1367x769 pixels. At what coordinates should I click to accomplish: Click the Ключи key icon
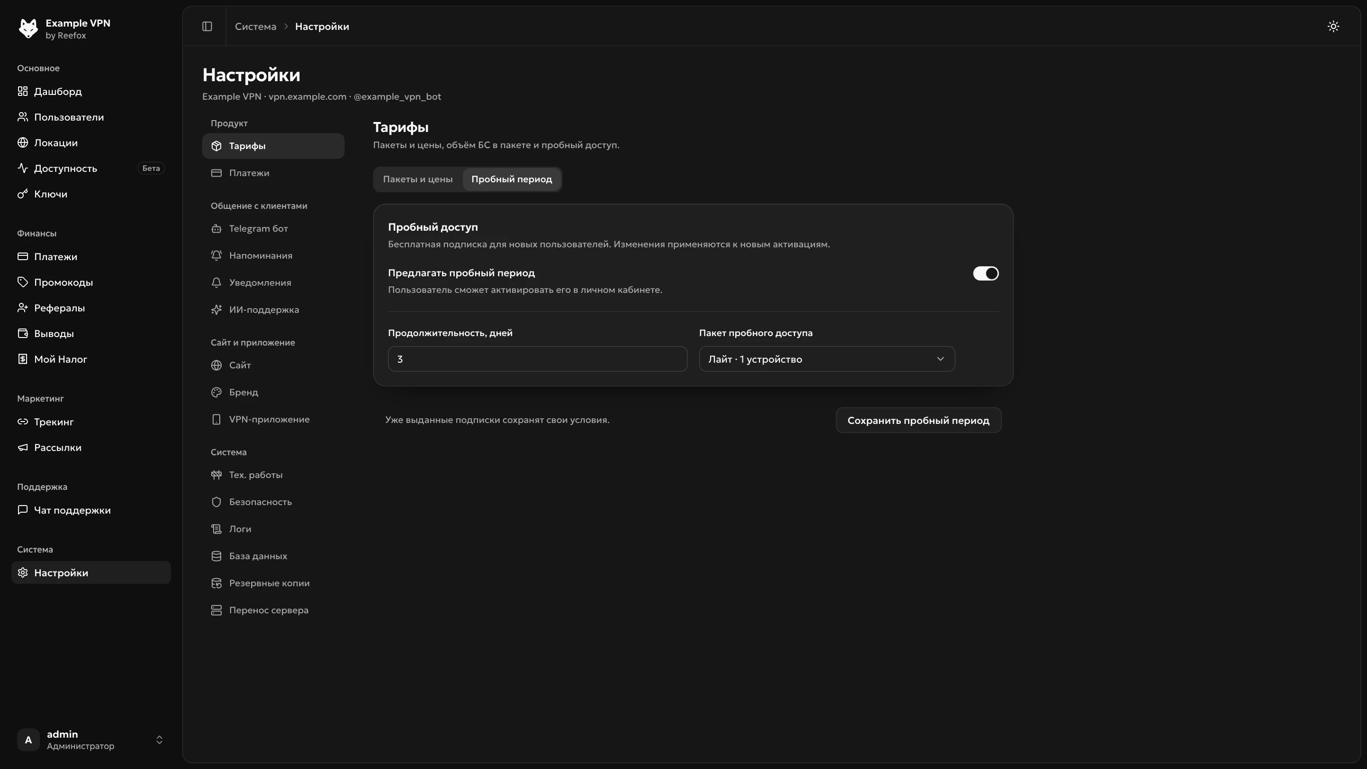click(x=22, y=194)
